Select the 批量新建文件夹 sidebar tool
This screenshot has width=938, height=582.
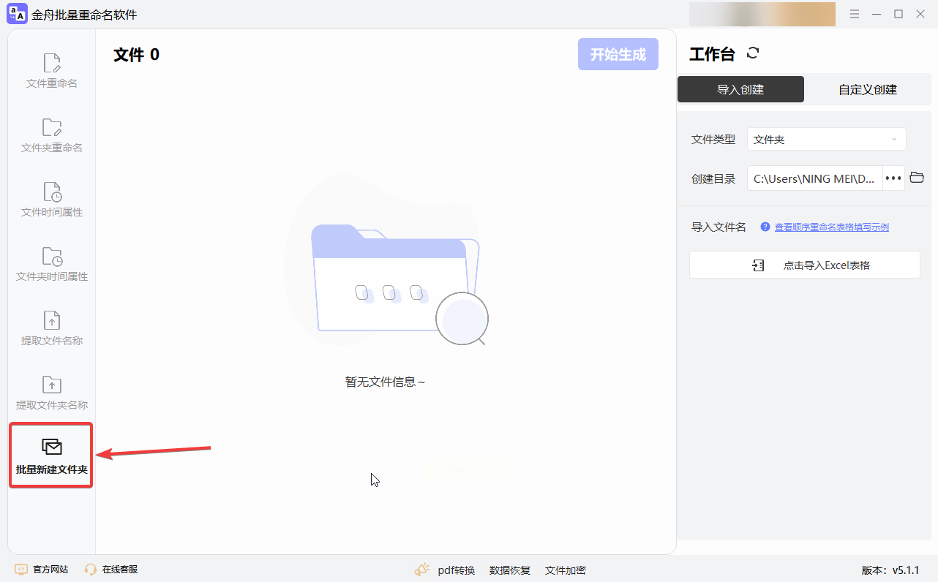click(x=51, y=456)
